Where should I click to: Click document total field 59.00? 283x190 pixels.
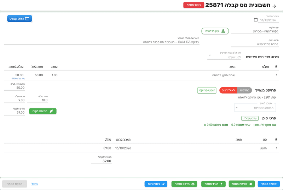[x=15, y=113]
